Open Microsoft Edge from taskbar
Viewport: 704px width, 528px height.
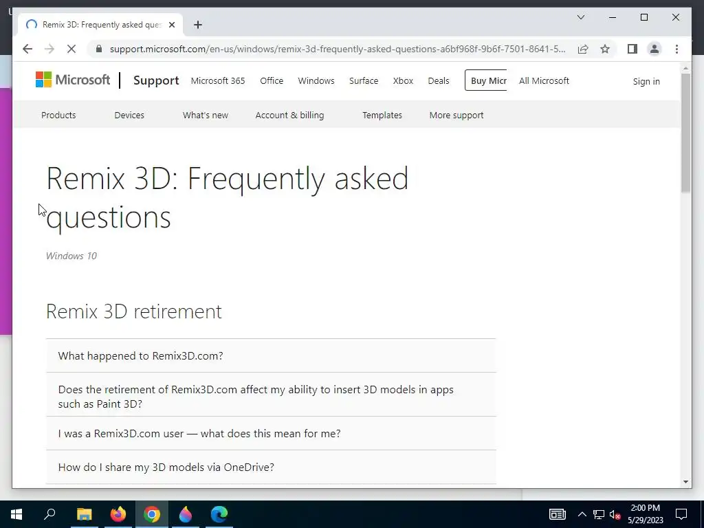(x=219, y=514)
